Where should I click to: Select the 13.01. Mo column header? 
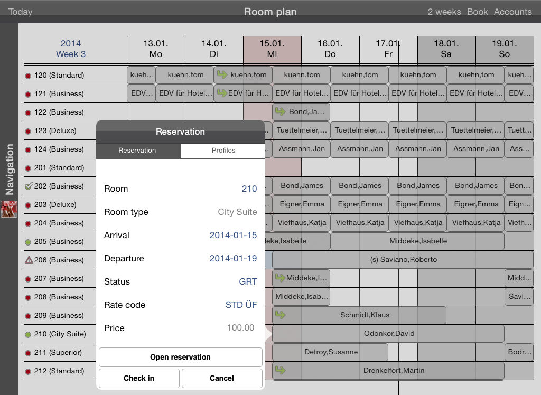click(156, 49)
